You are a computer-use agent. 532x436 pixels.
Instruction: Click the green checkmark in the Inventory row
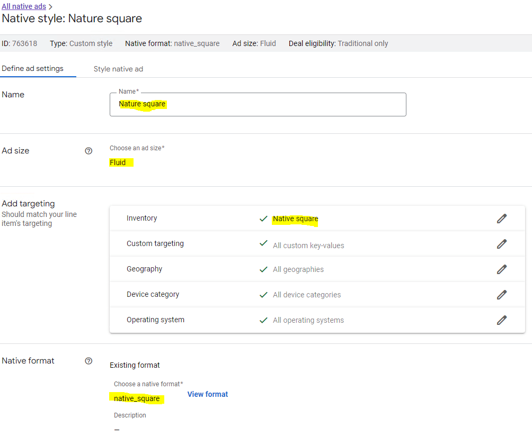263,219
